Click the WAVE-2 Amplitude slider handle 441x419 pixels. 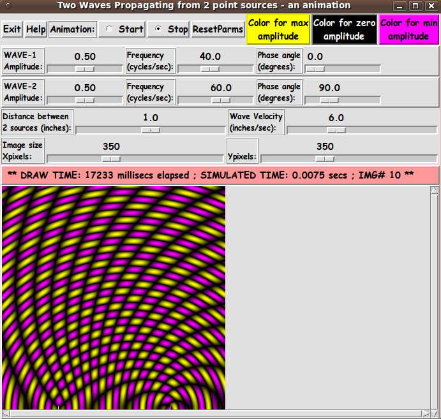85,100
